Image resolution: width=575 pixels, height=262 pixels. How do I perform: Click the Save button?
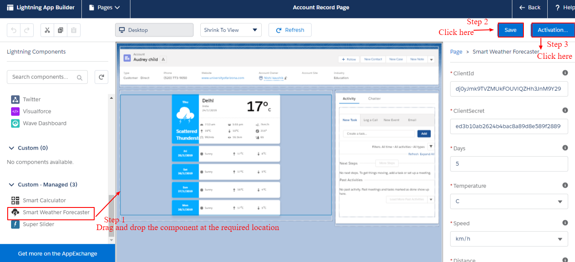pyautogui.click(x=510, y=30)
